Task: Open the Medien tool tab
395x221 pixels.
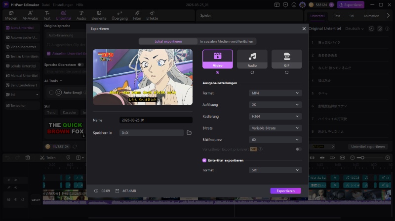Action: pos(11,16)
